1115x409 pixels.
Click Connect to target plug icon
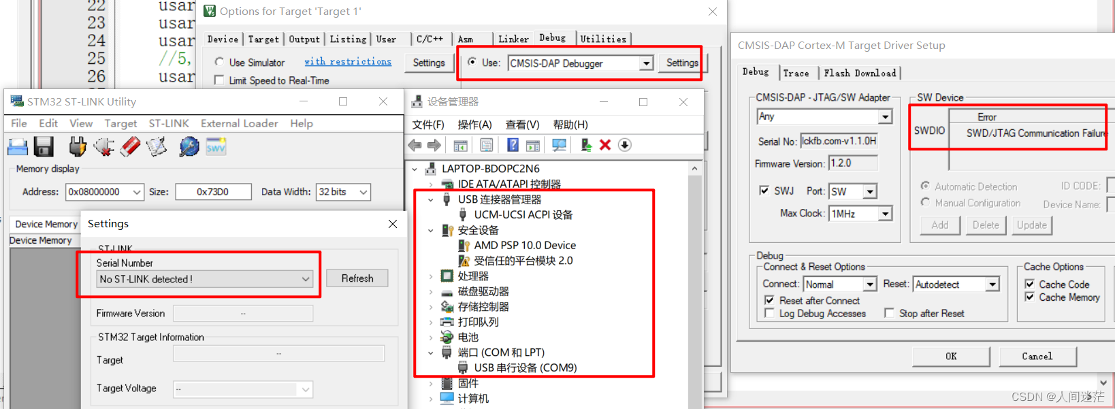point(78,146)
